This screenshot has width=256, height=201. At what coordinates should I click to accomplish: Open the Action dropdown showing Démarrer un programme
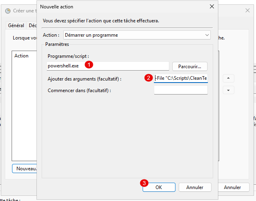point(137,35)
